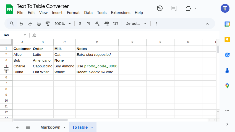Click the scroll right arrow
The height and width of the screenshot is (132, 235).
(214, 120)
